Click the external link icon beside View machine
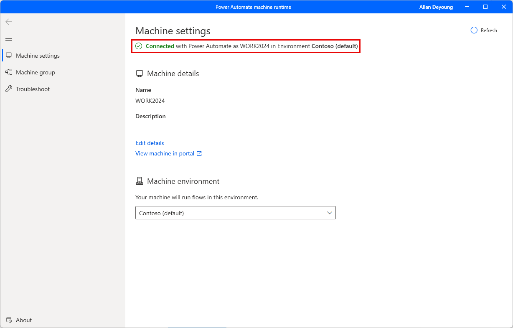 (199, 153)
